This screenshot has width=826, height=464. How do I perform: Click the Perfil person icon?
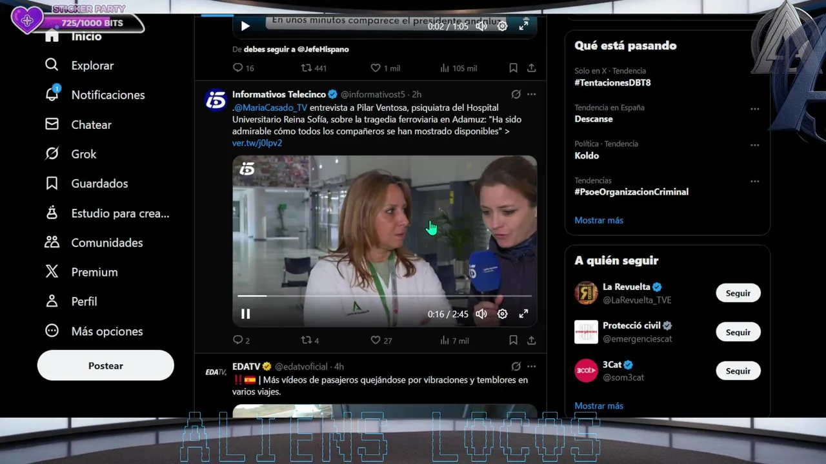point(52,301)
